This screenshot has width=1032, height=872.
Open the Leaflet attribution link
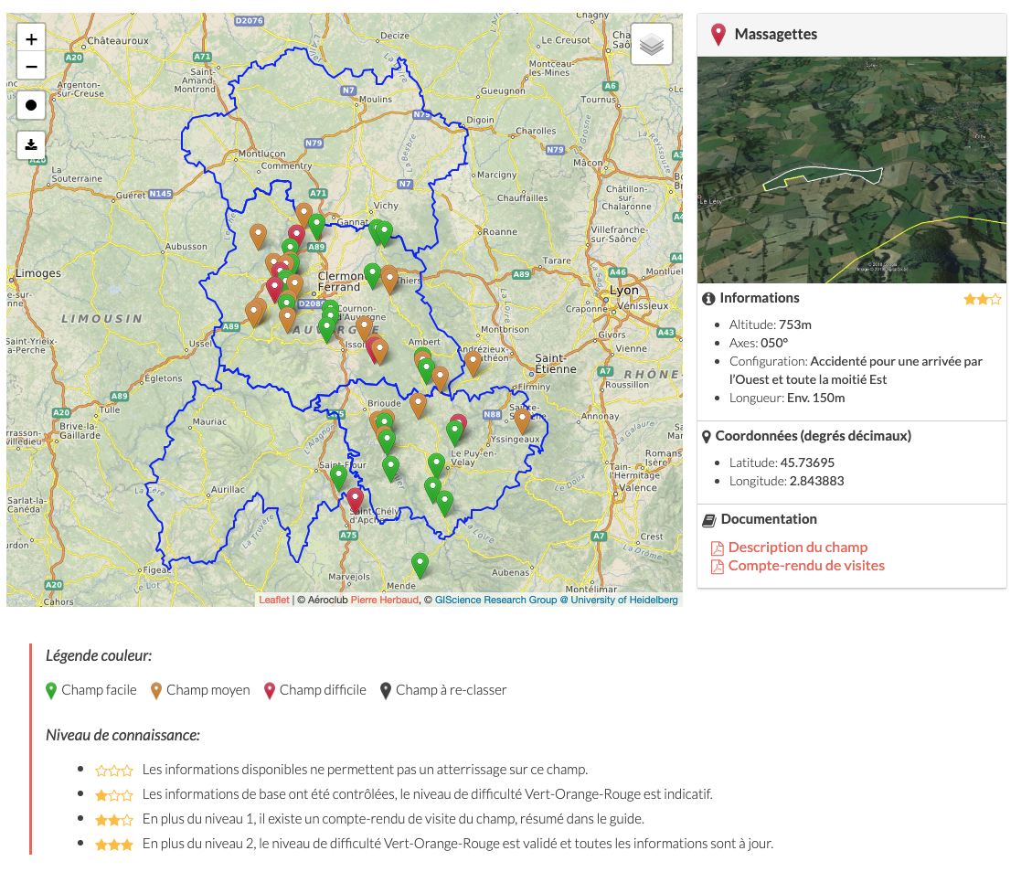tap(273, 601)
